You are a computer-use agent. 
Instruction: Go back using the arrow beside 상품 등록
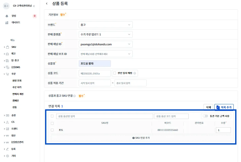point(47,4)
